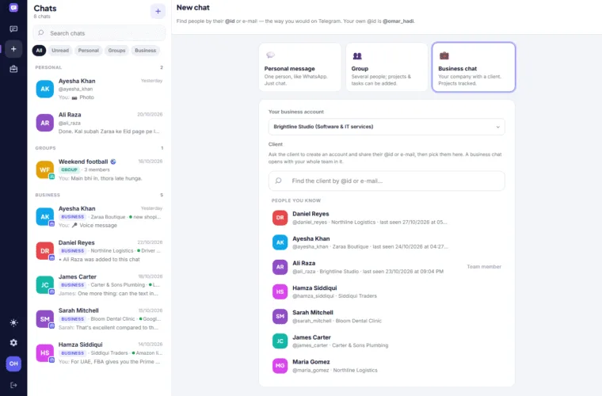Viewport: 602px width, 396px height.
Task: Choose the Group chat type card
Action: click(387, 67)
